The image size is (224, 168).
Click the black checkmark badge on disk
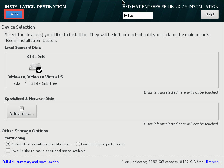pyautogui.click(x=39, y=70)
